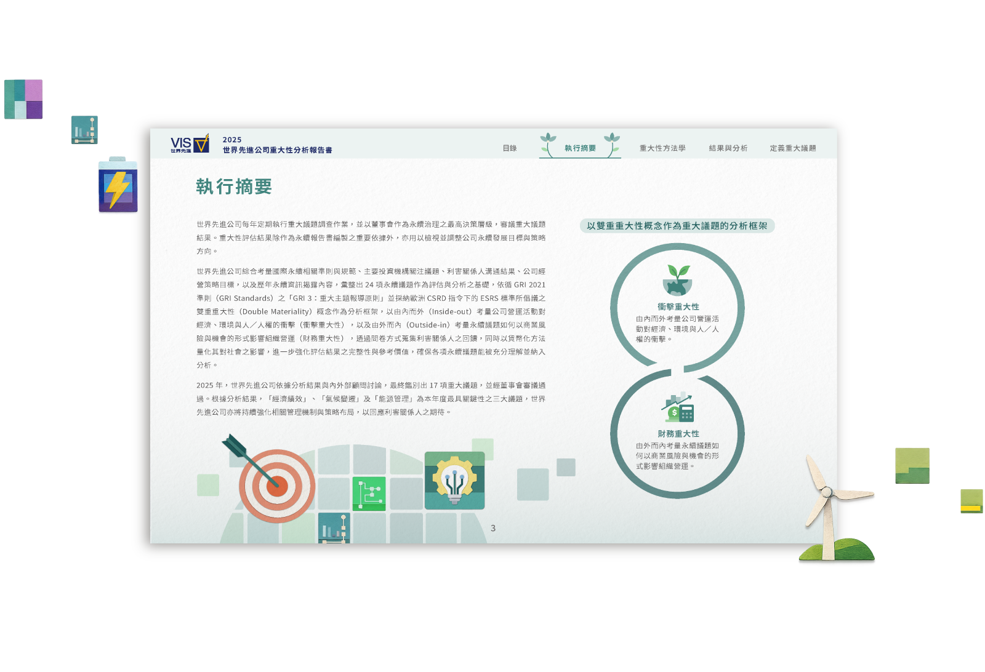Click the right sprout decoration beside 執行摘要 tab

[612, 145]
